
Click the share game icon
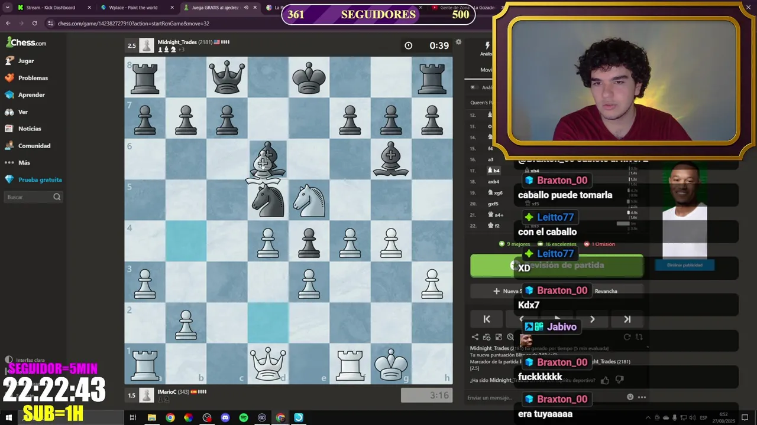[474, 337]
